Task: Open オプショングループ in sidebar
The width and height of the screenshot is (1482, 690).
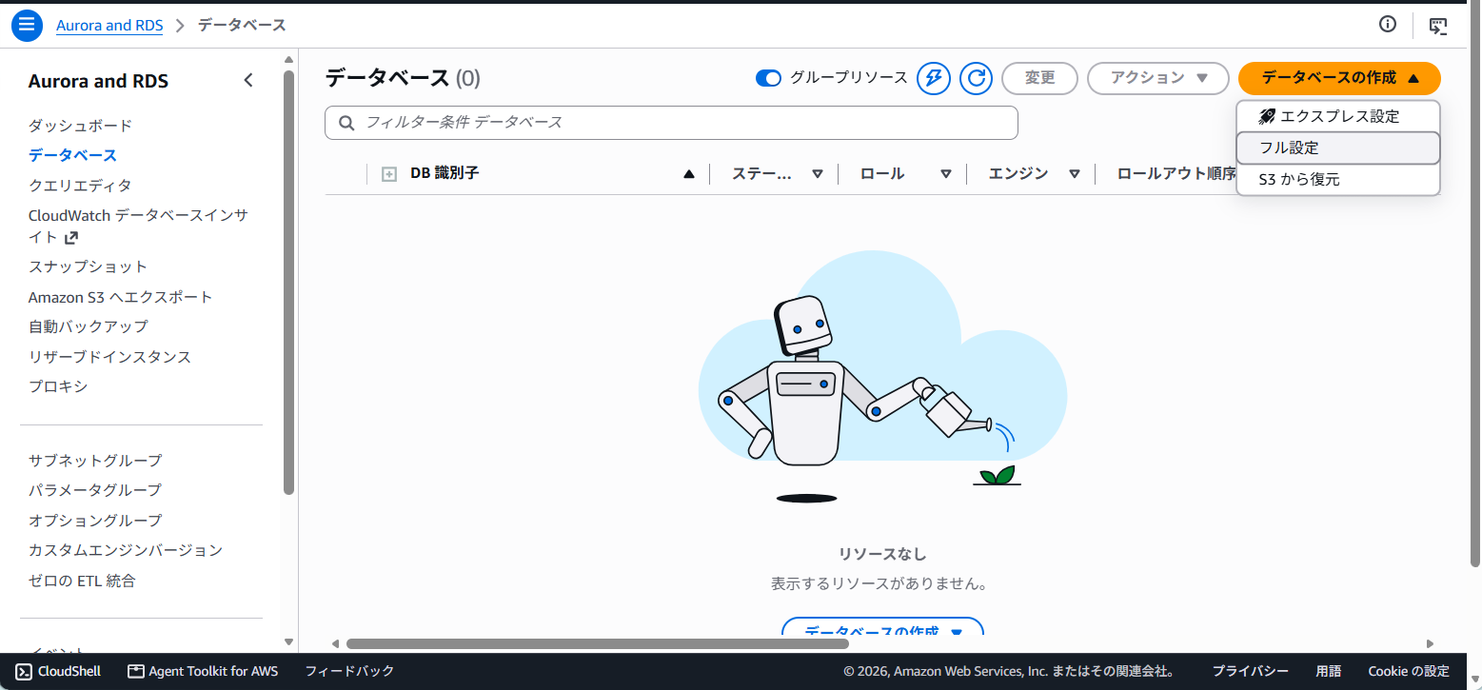Action: click(95, 521)
